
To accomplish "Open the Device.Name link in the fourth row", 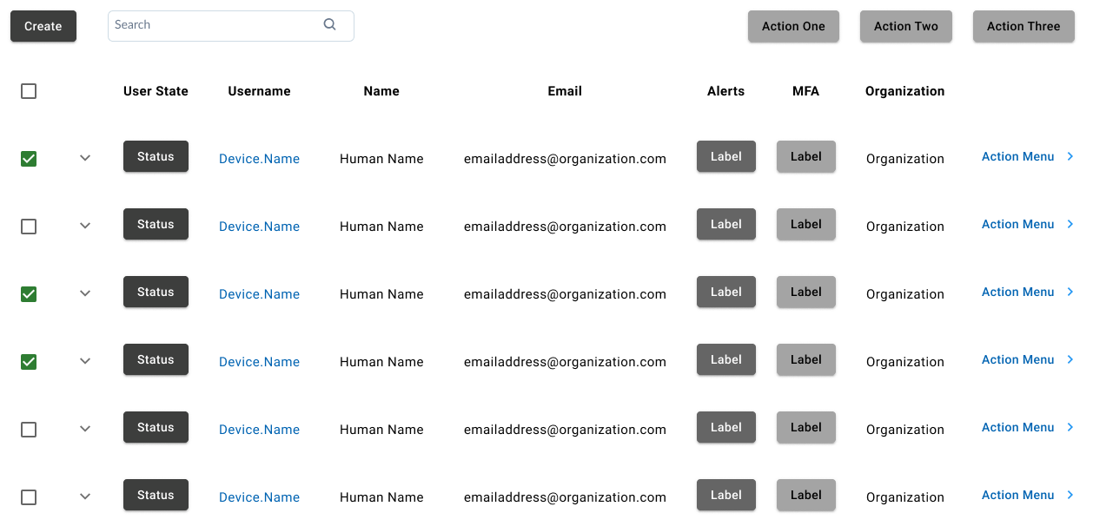I will [x=259, y=362].
